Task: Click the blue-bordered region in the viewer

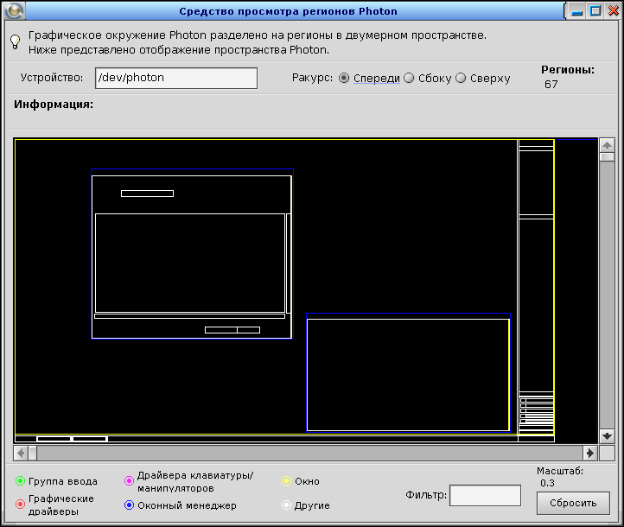Action: (x=408, y=372)
